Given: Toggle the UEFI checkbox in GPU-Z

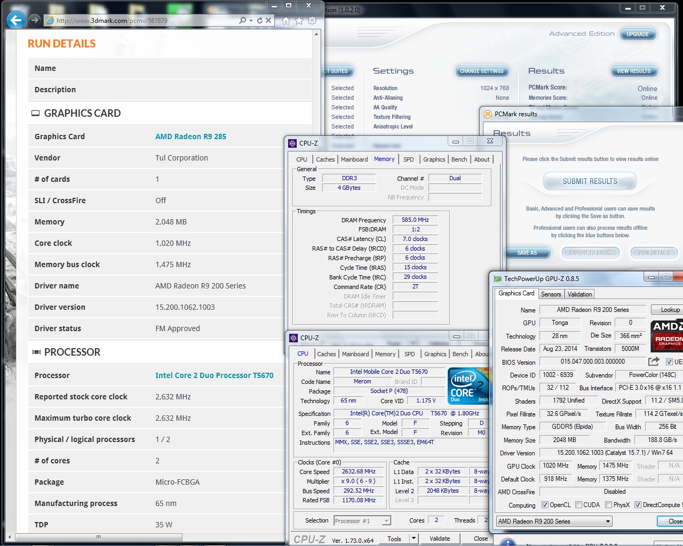Looking at the screenshot, I should (x=669, y=362).
